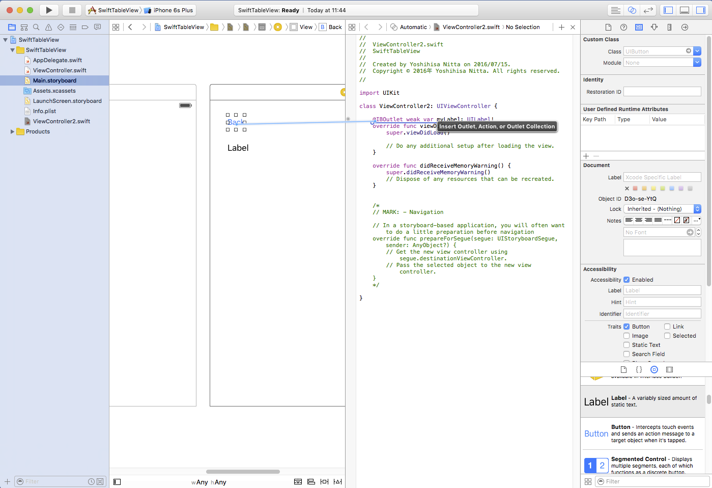The width and height of the screenshot is (712, 488).
Task: Show the Attributes inspector
Action: click(654, 27)
